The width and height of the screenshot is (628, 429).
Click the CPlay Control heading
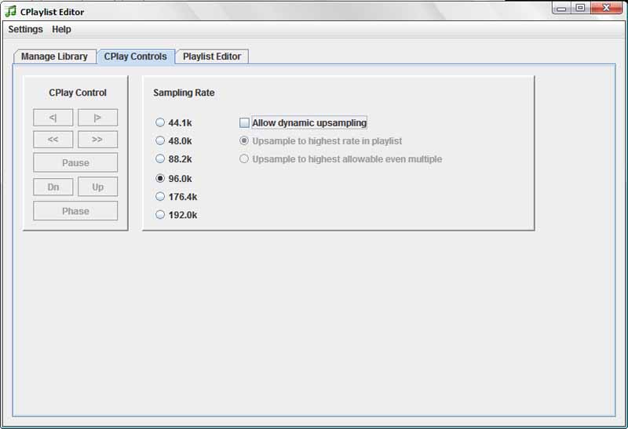(78, 93)
